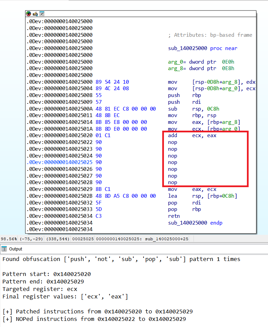This screenshot has height=327, width=268.
Task: Click the Output window list icon
Action: 4,249
